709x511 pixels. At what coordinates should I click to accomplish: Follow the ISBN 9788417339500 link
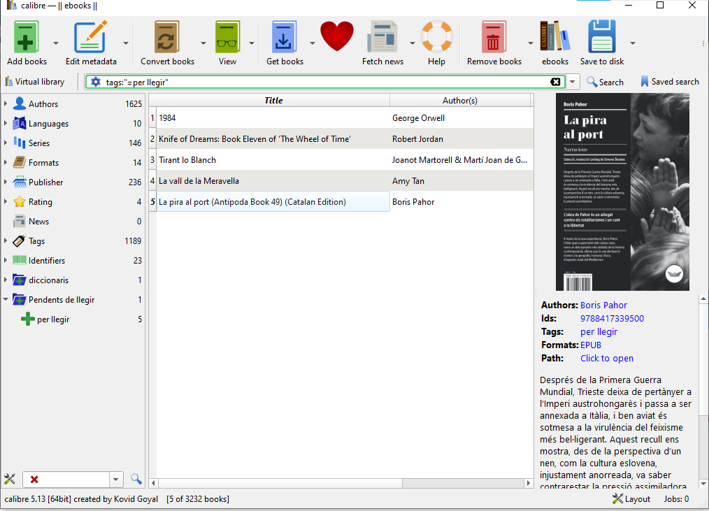point(613,318)
